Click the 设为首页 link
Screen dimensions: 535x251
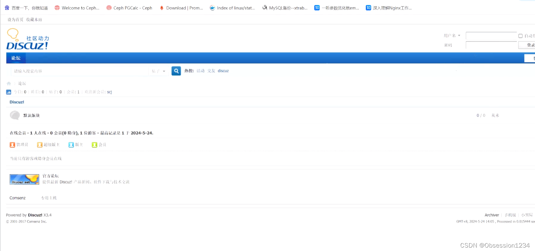pos(15,20)
